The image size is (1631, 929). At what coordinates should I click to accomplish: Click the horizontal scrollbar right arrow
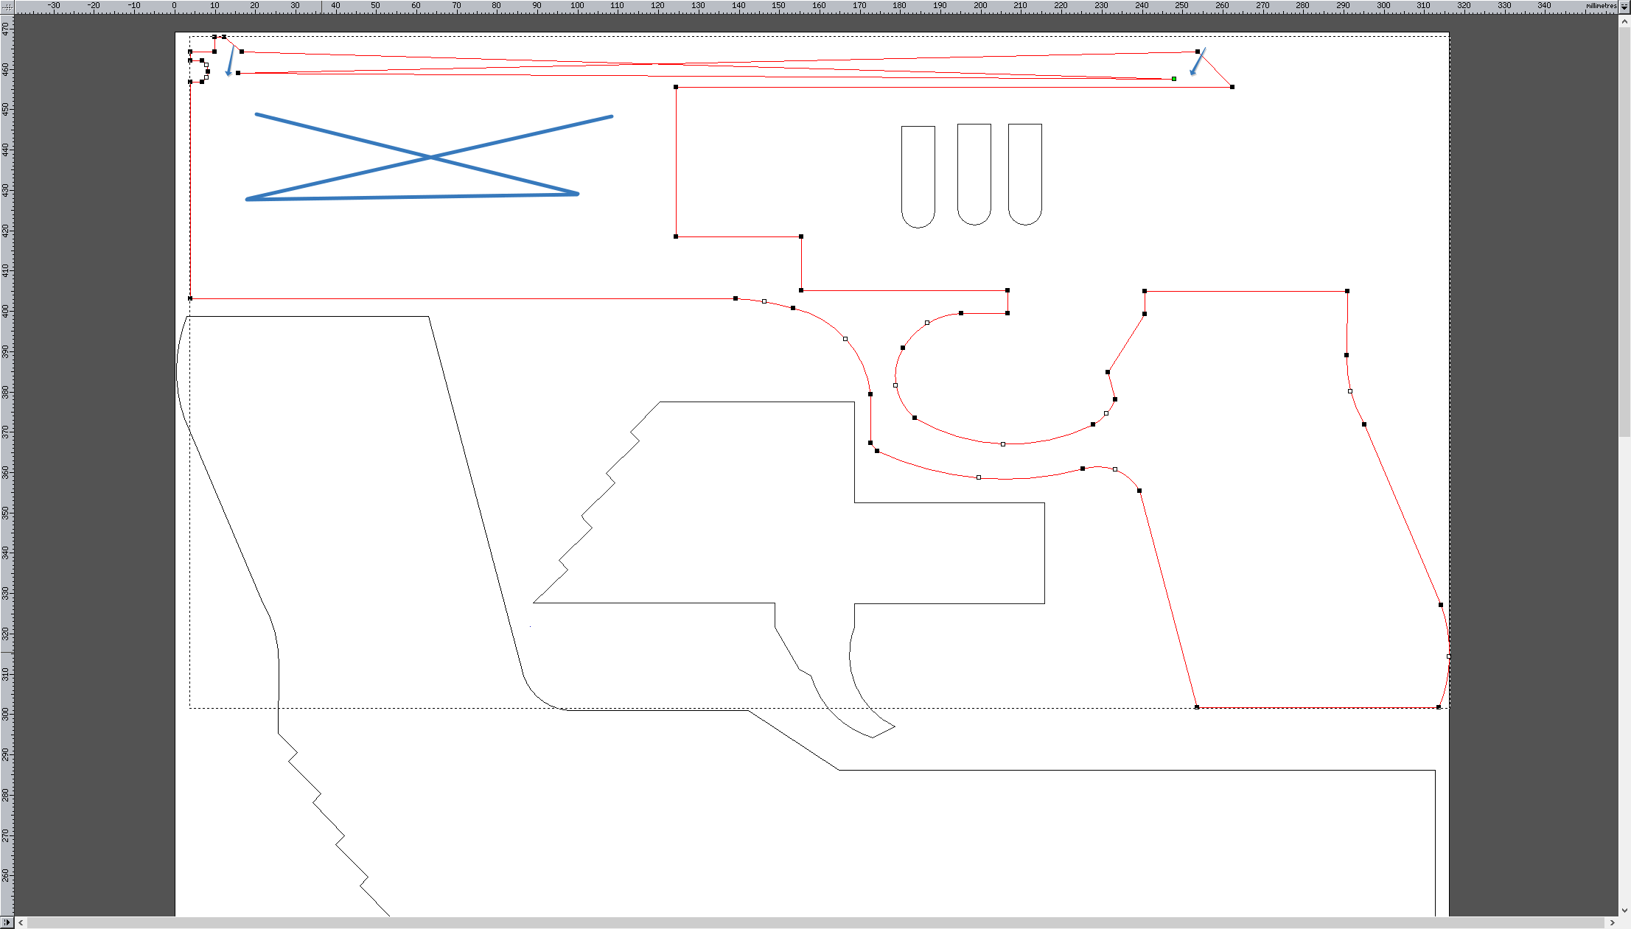coord(1612,922)
